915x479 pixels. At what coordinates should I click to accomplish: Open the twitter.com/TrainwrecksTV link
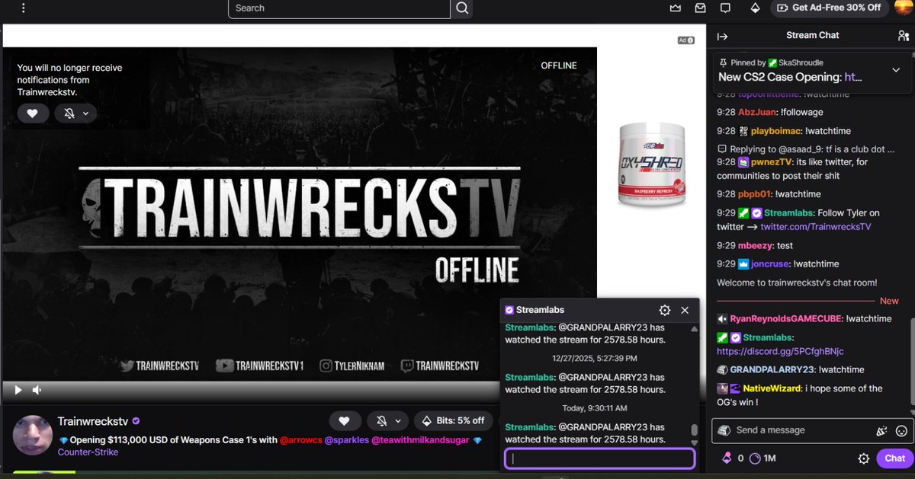tap(816, 227)
